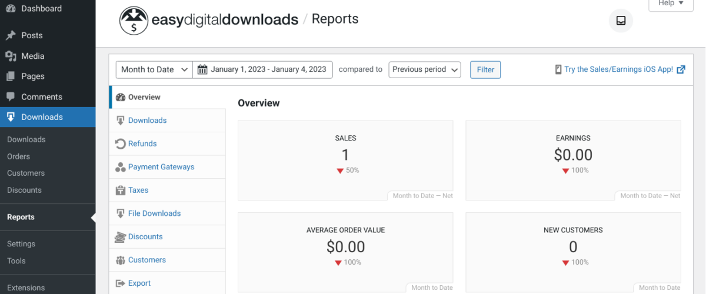Click the Comments speech bubble icon

(x=11, y=96)
